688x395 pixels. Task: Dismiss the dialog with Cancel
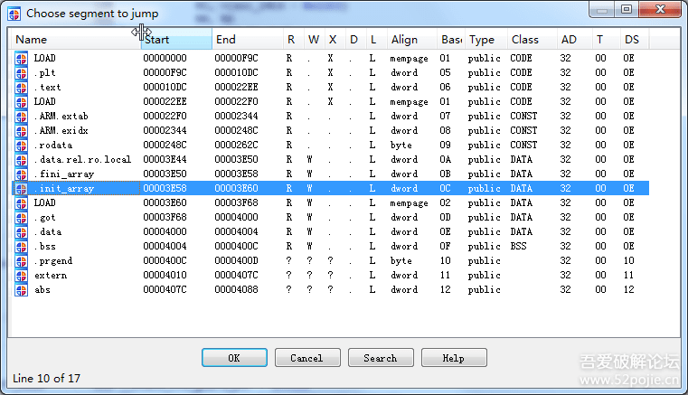coord(307,358)
